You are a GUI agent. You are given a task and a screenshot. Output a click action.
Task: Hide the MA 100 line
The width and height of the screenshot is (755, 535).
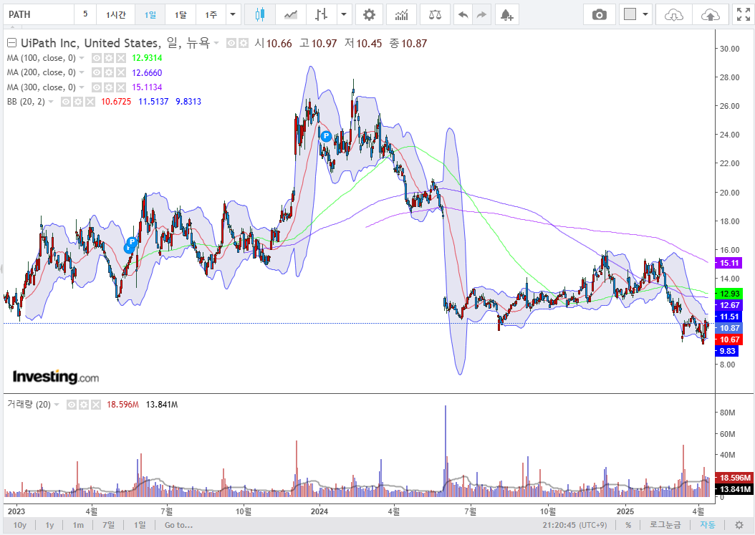97,58
